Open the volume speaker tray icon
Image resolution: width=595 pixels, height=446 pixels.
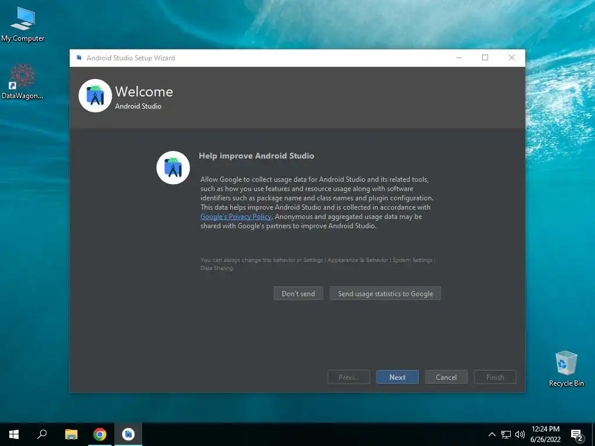520,434
